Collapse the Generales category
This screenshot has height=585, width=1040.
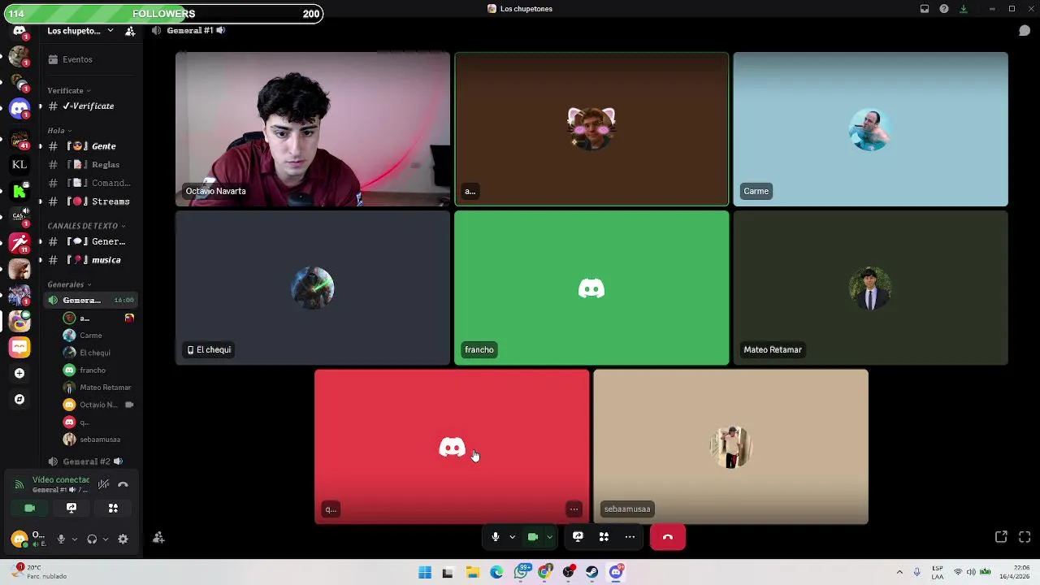[x=69, y=284]
